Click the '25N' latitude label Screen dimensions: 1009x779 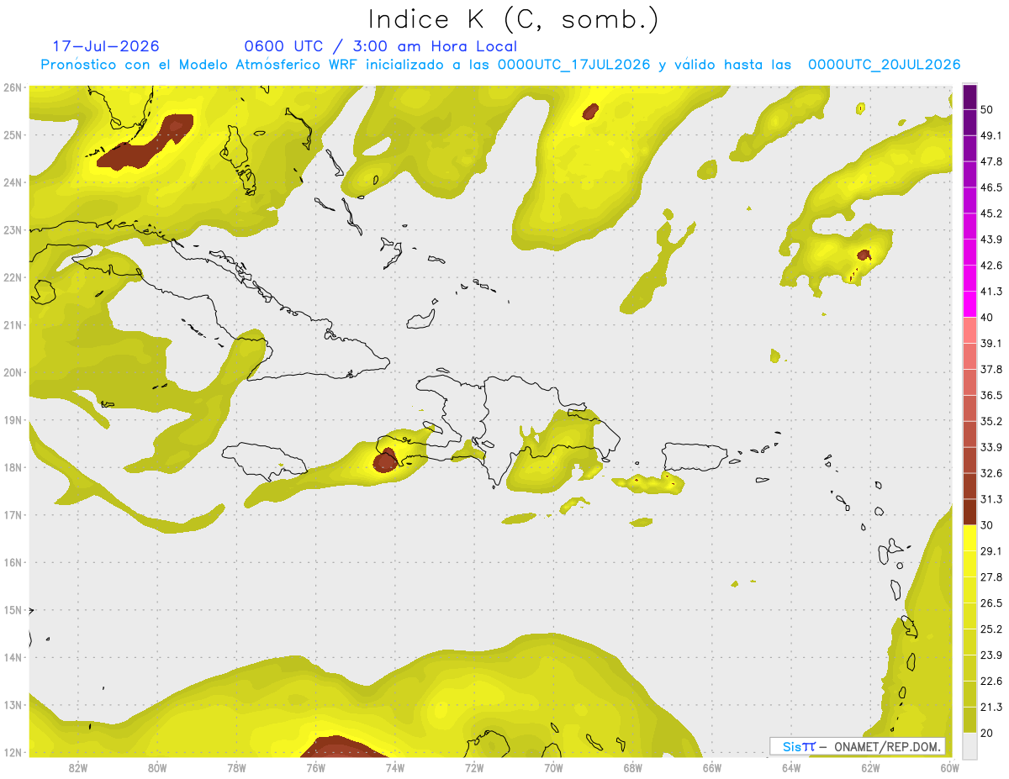(13, 134)
